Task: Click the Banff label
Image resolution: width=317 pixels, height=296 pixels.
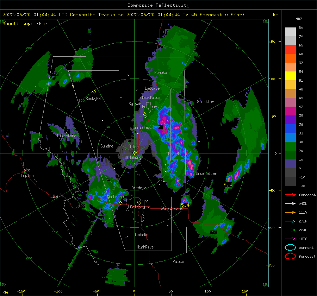Action: (58, 196)
